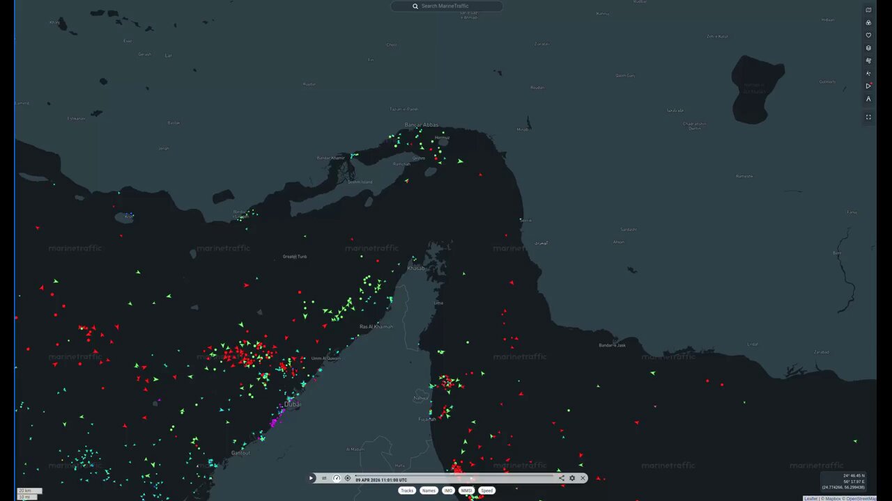The height and width of the screenshot is (501, 892).
Task: Click the playback timeline progress bar
Action: 454,475
